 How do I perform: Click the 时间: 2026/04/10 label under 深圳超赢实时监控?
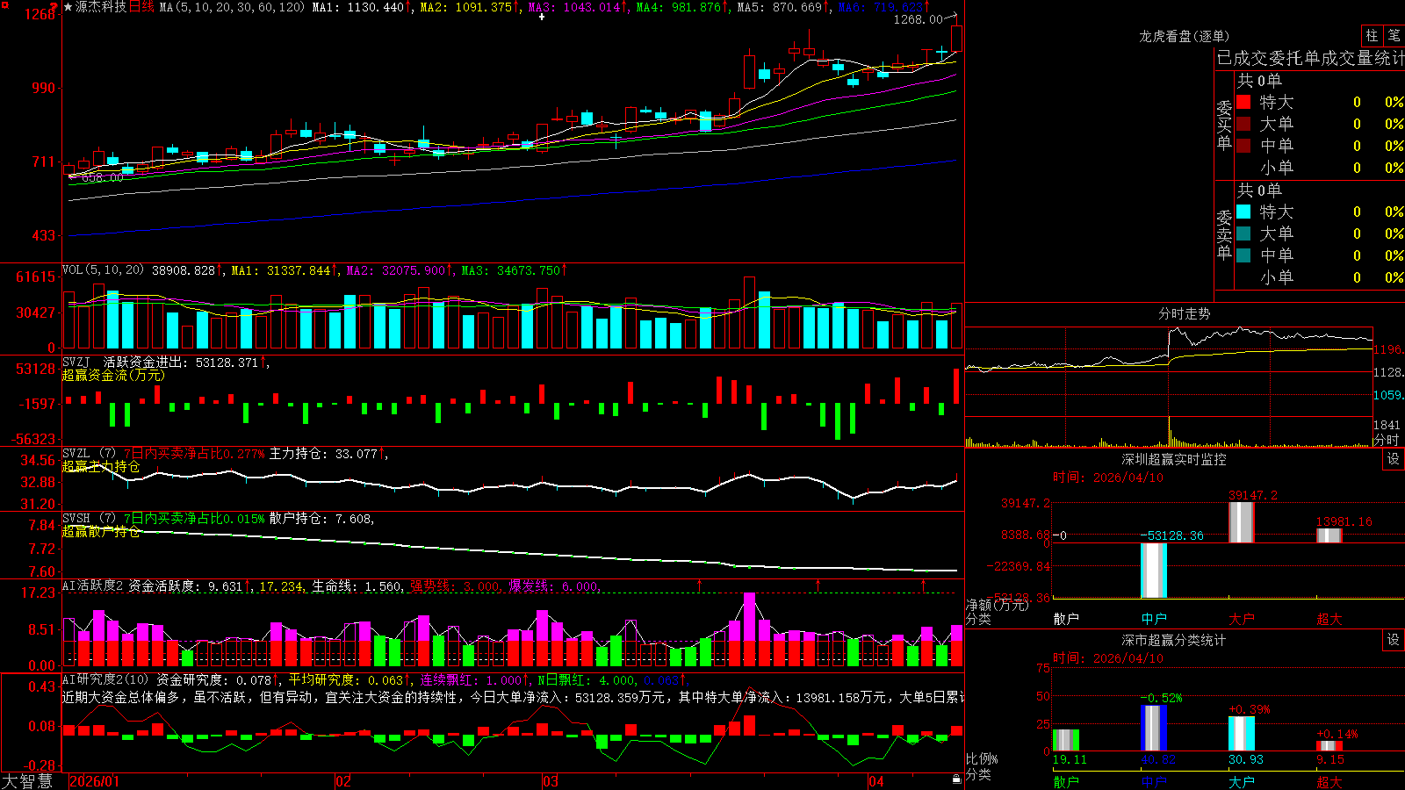pyautogui.click(x=1108, y=478)
